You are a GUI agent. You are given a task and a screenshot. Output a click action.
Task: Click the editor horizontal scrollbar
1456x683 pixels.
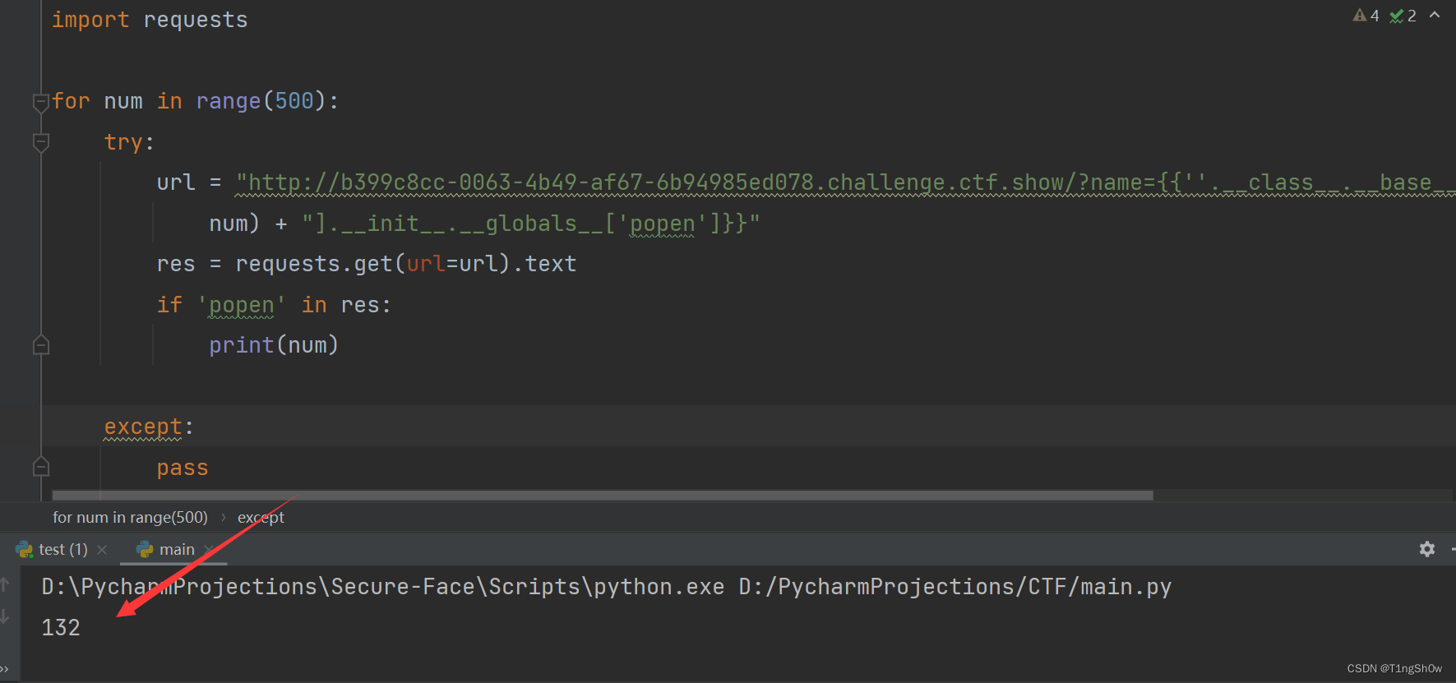(603, 496)
